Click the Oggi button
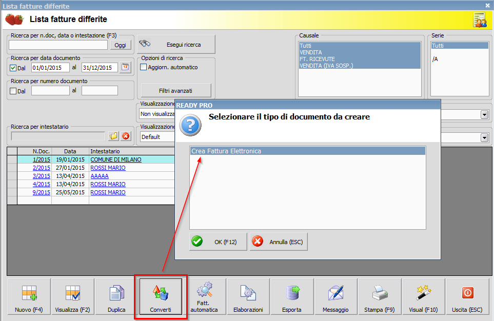Screen dimensions: 494x321 coord(121,45)
